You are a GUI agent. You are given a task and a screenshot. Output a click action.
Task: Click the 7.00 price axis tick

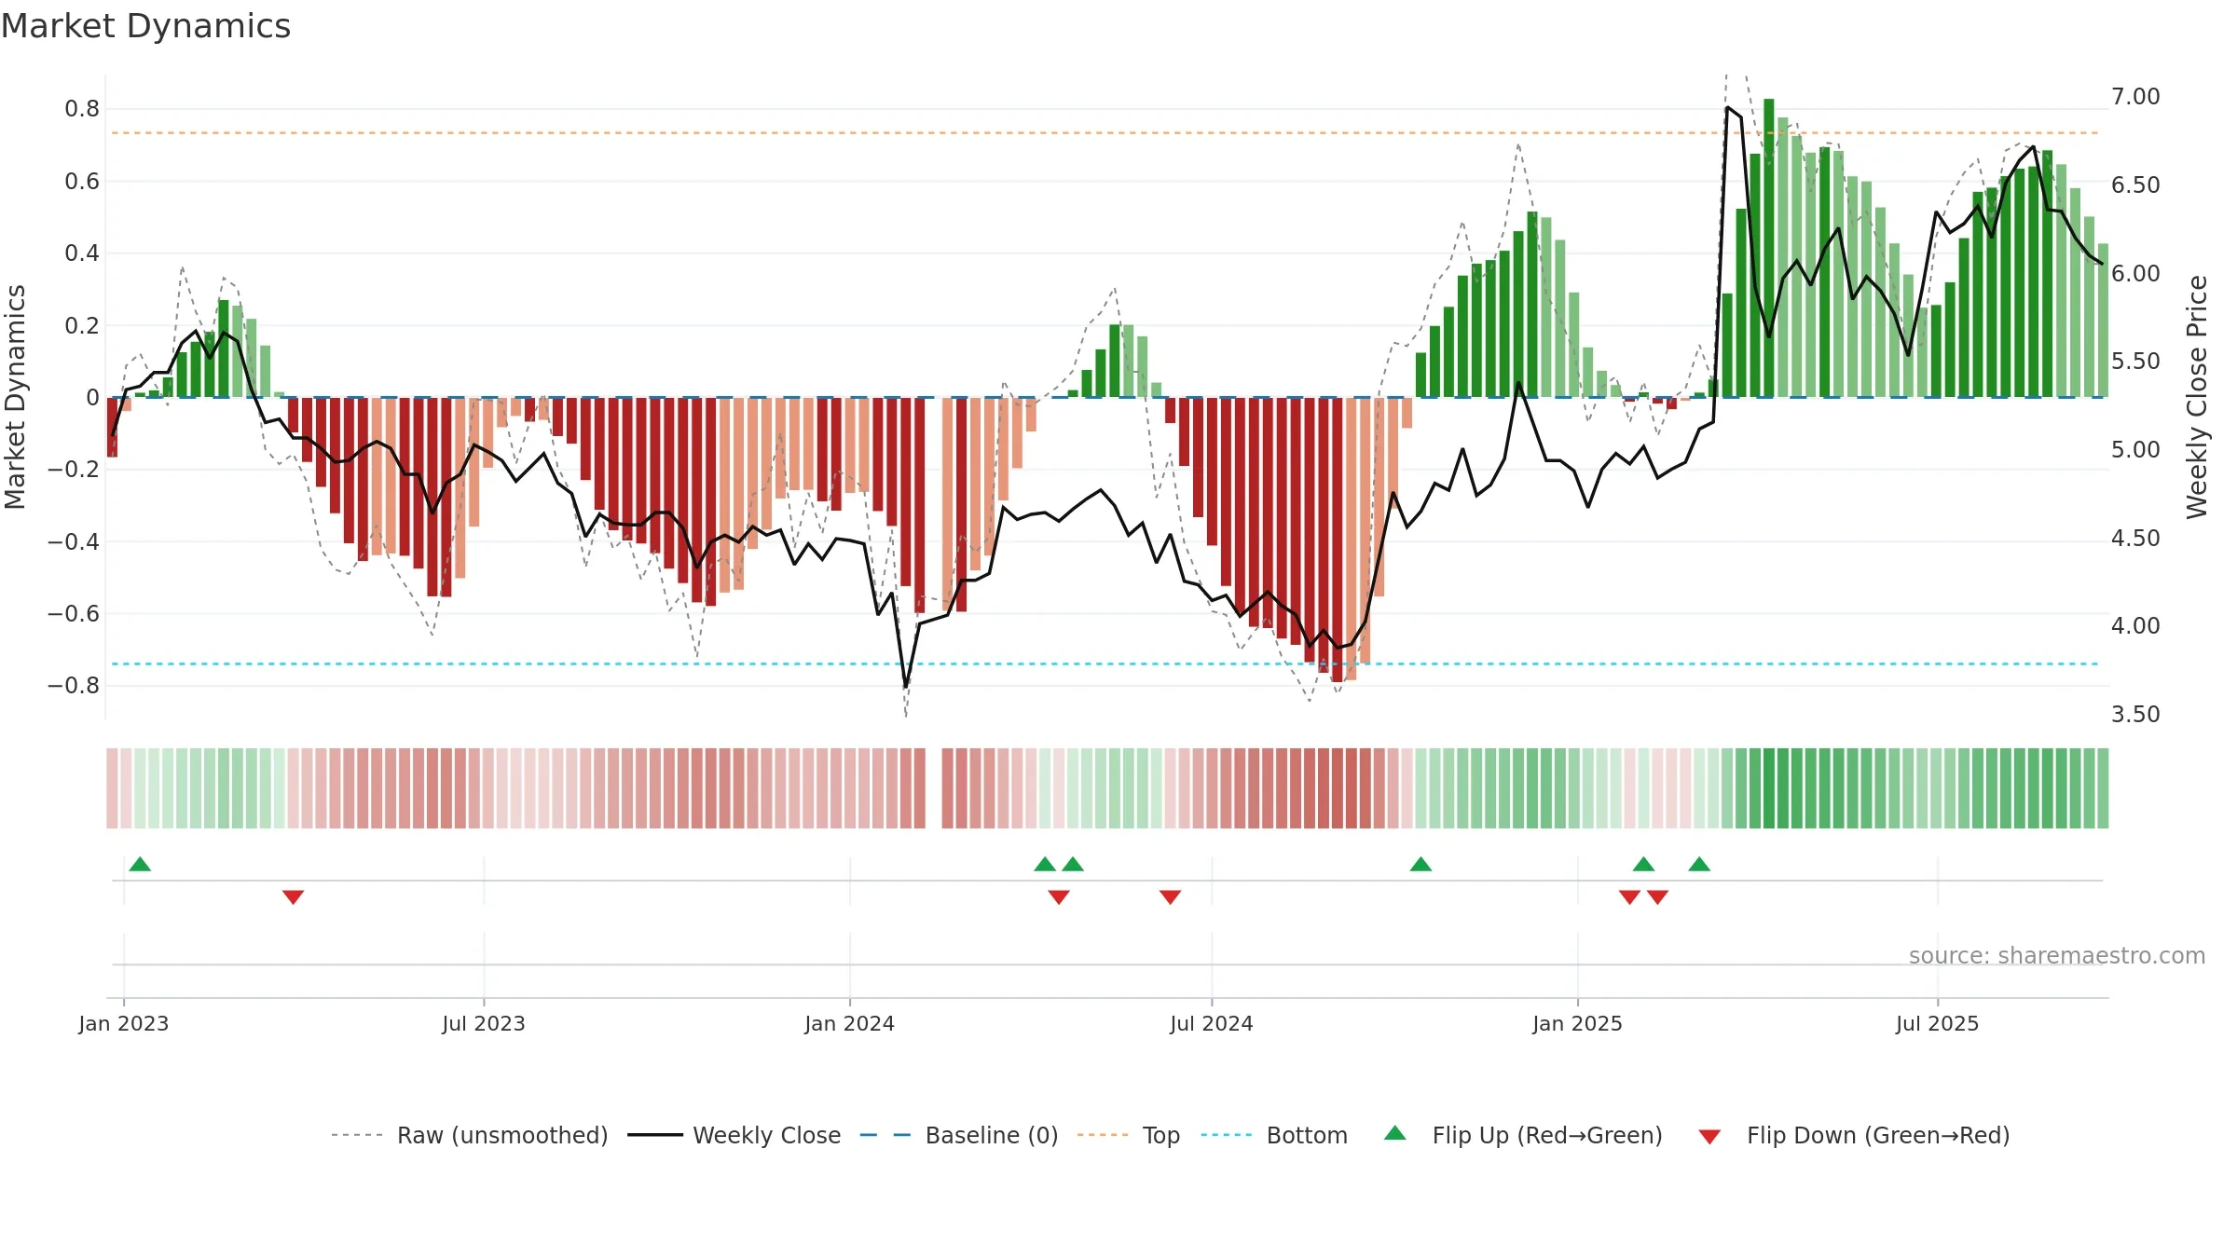(x=2135, y=97)
